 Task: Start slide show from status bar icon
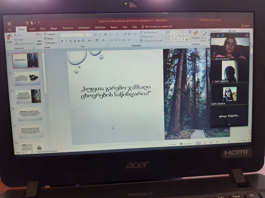(217, 142)
